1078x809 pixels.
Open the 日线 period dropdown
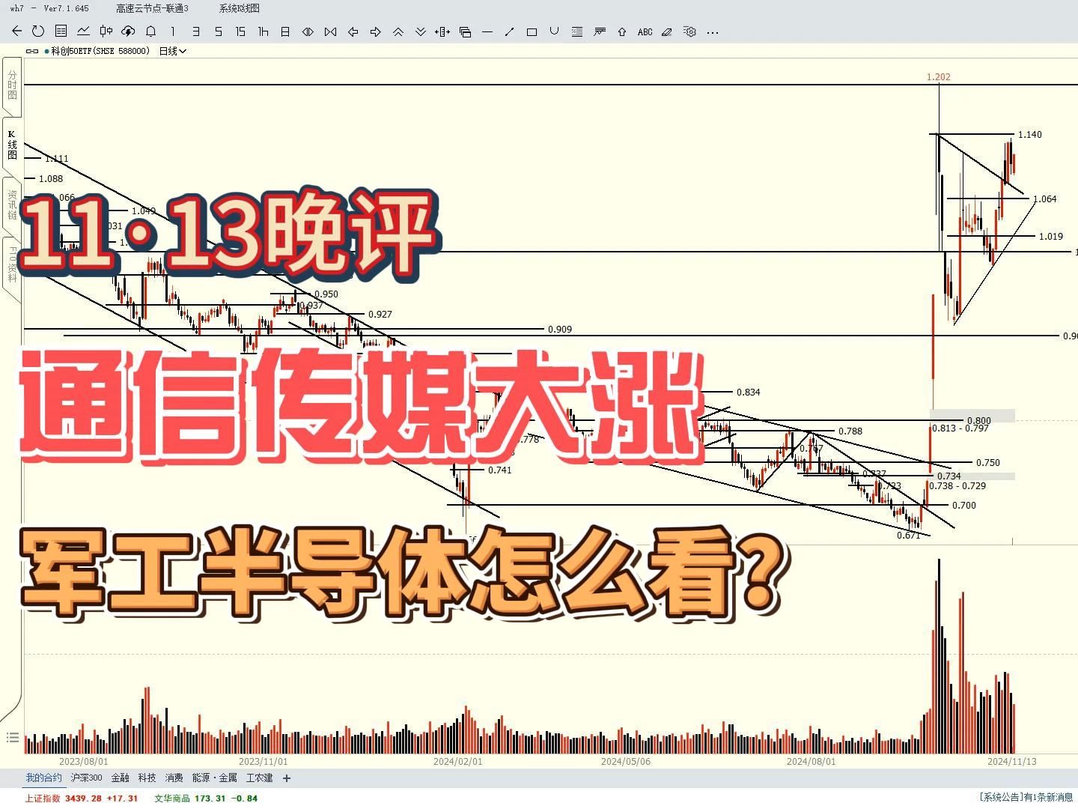(x=172, y=51)
